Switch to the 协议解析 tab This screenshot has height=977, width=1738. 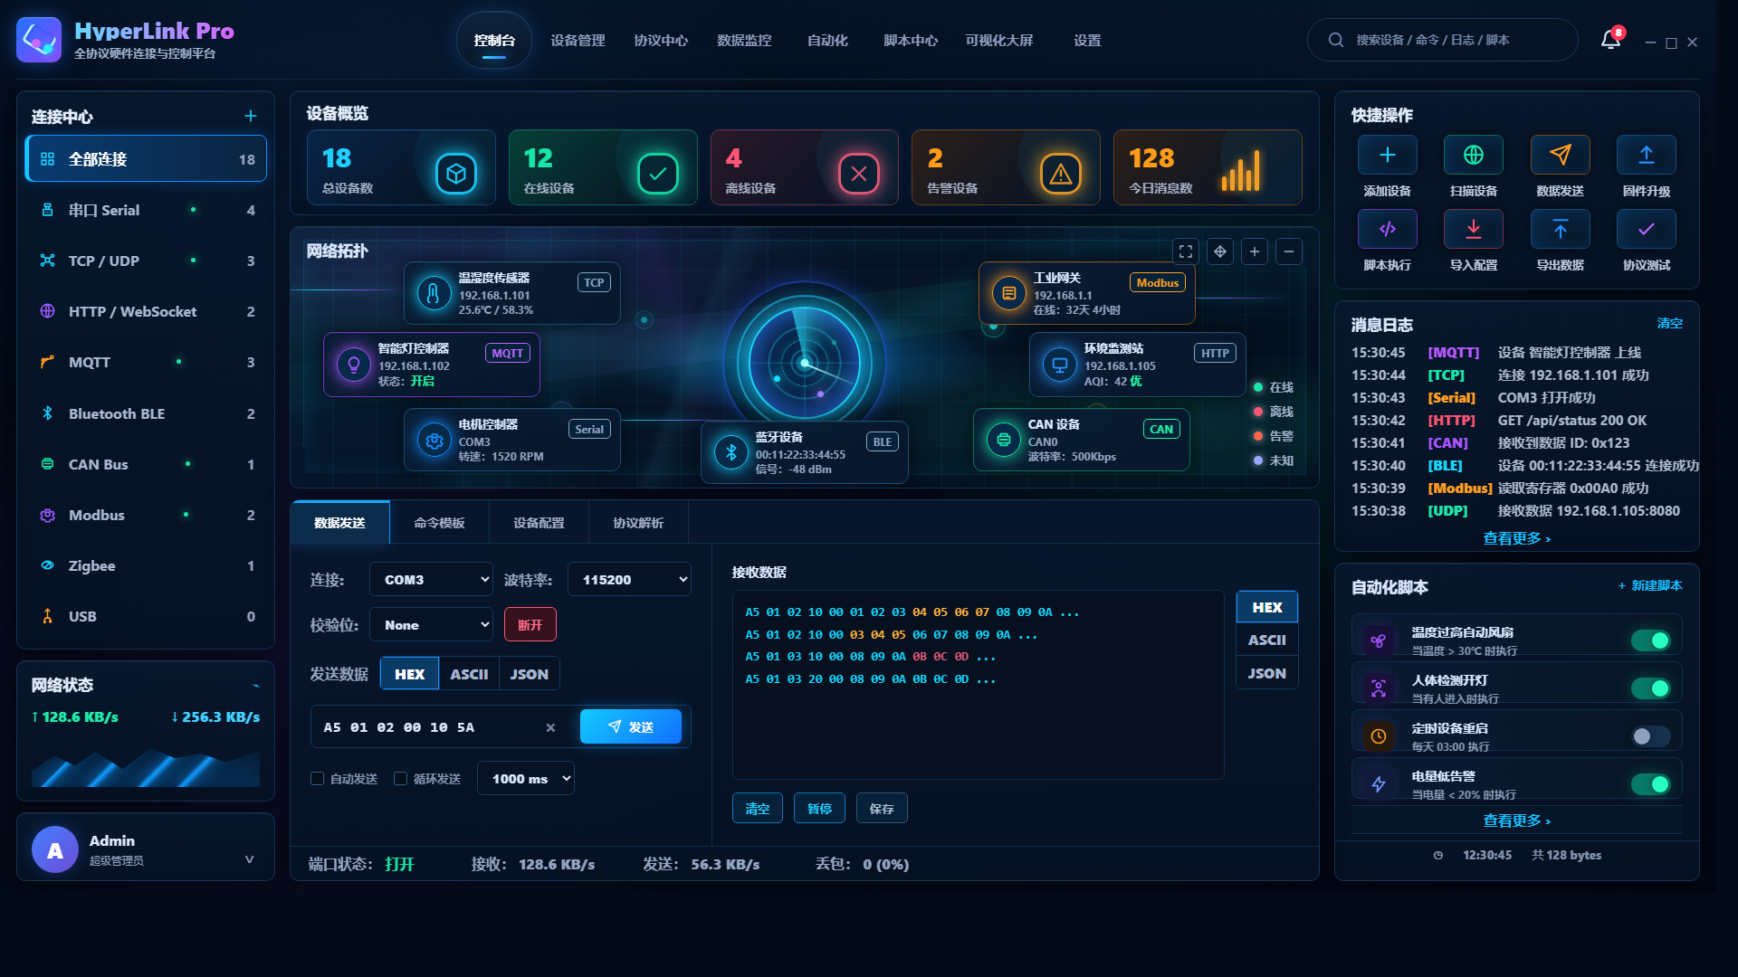[x=638, y=523]
